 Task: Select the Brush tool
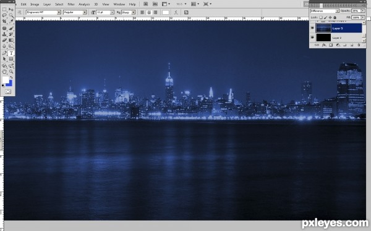coord(11,28)
